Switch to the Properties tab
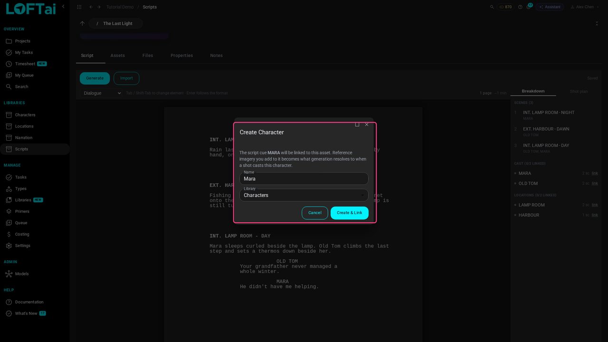Image resolution: width=608 pixels, height=342 pixels. [x=182, y=56]
